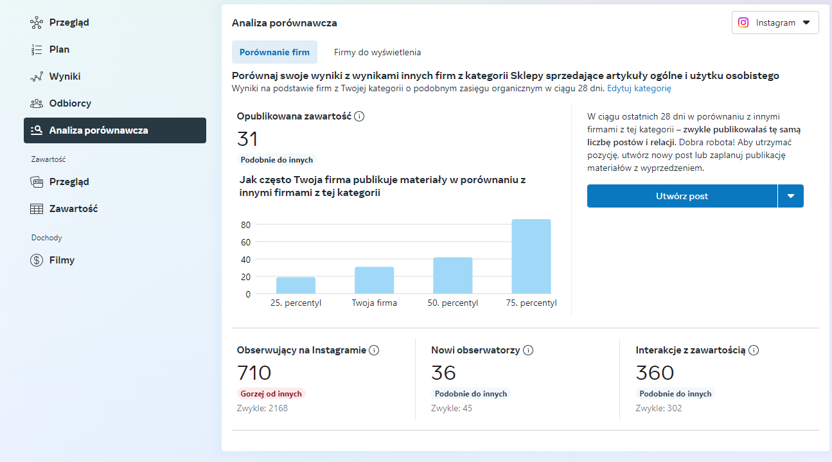Open the Instagram platform dropdown
The height and width of the screenshot is (462, 832).
(775, 22)
